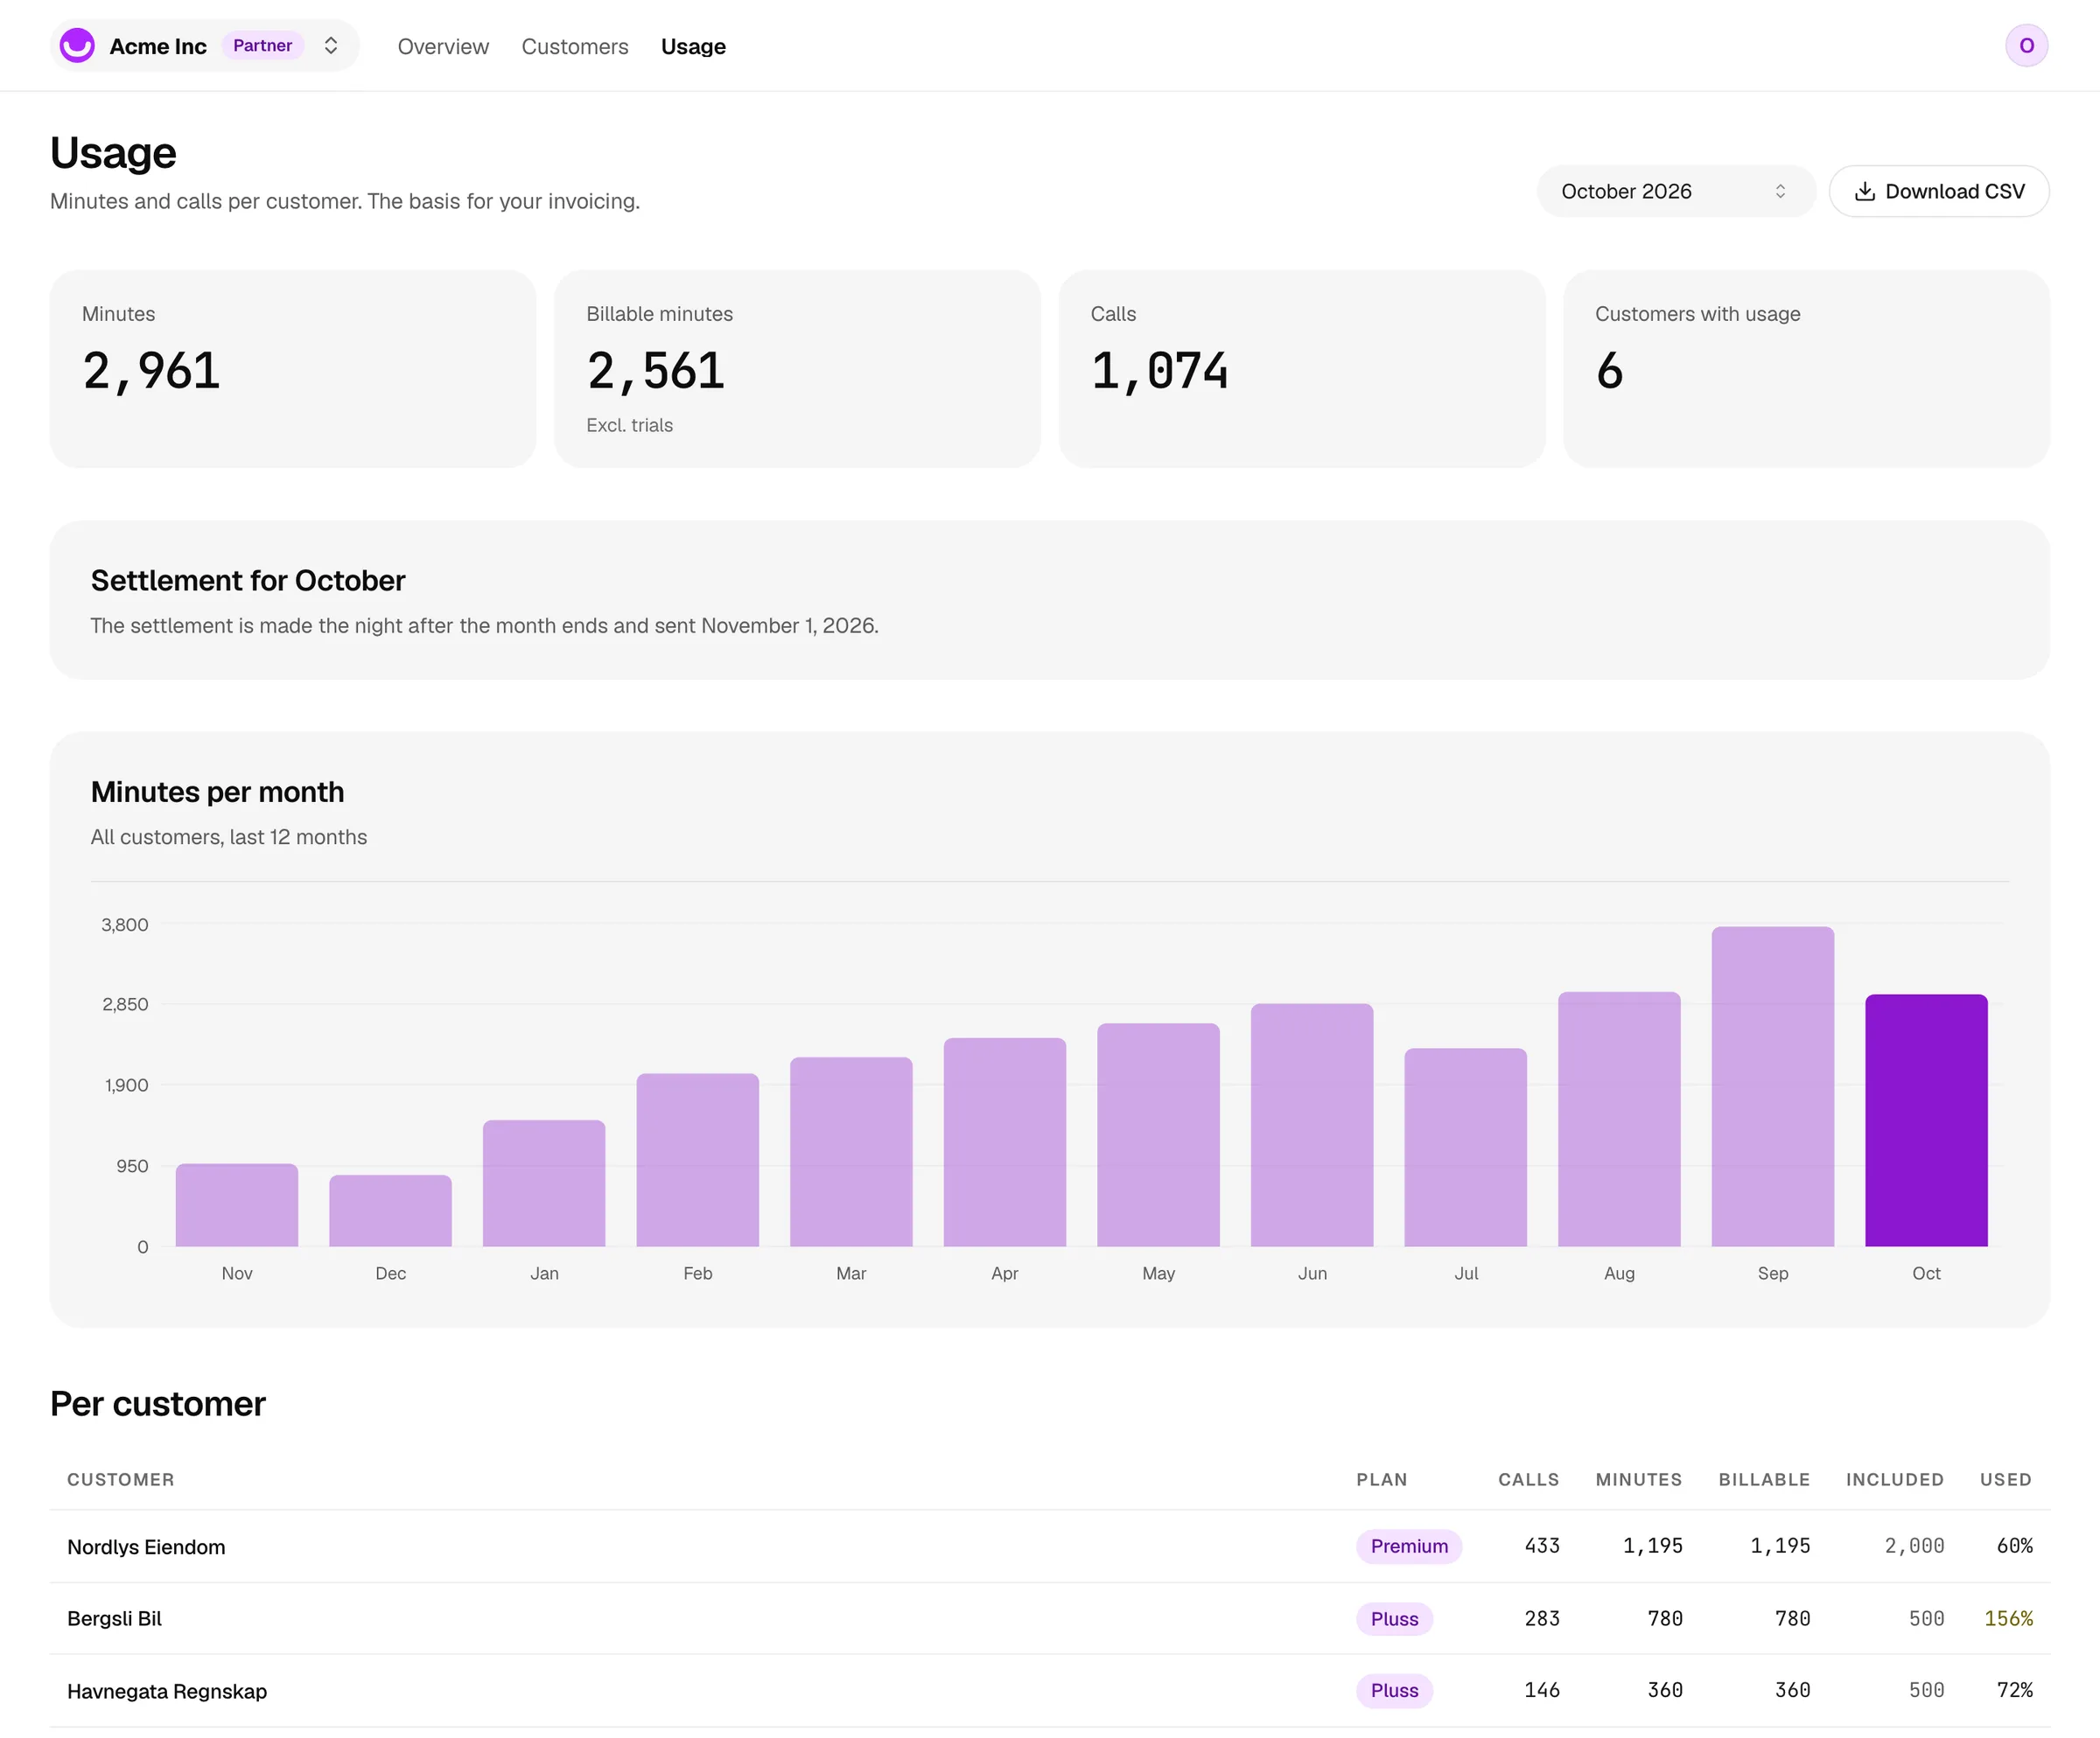Click the Minutes stat card showing 2,961
This screenshot has width=2100, height=1738.
[x=293, y=369]
